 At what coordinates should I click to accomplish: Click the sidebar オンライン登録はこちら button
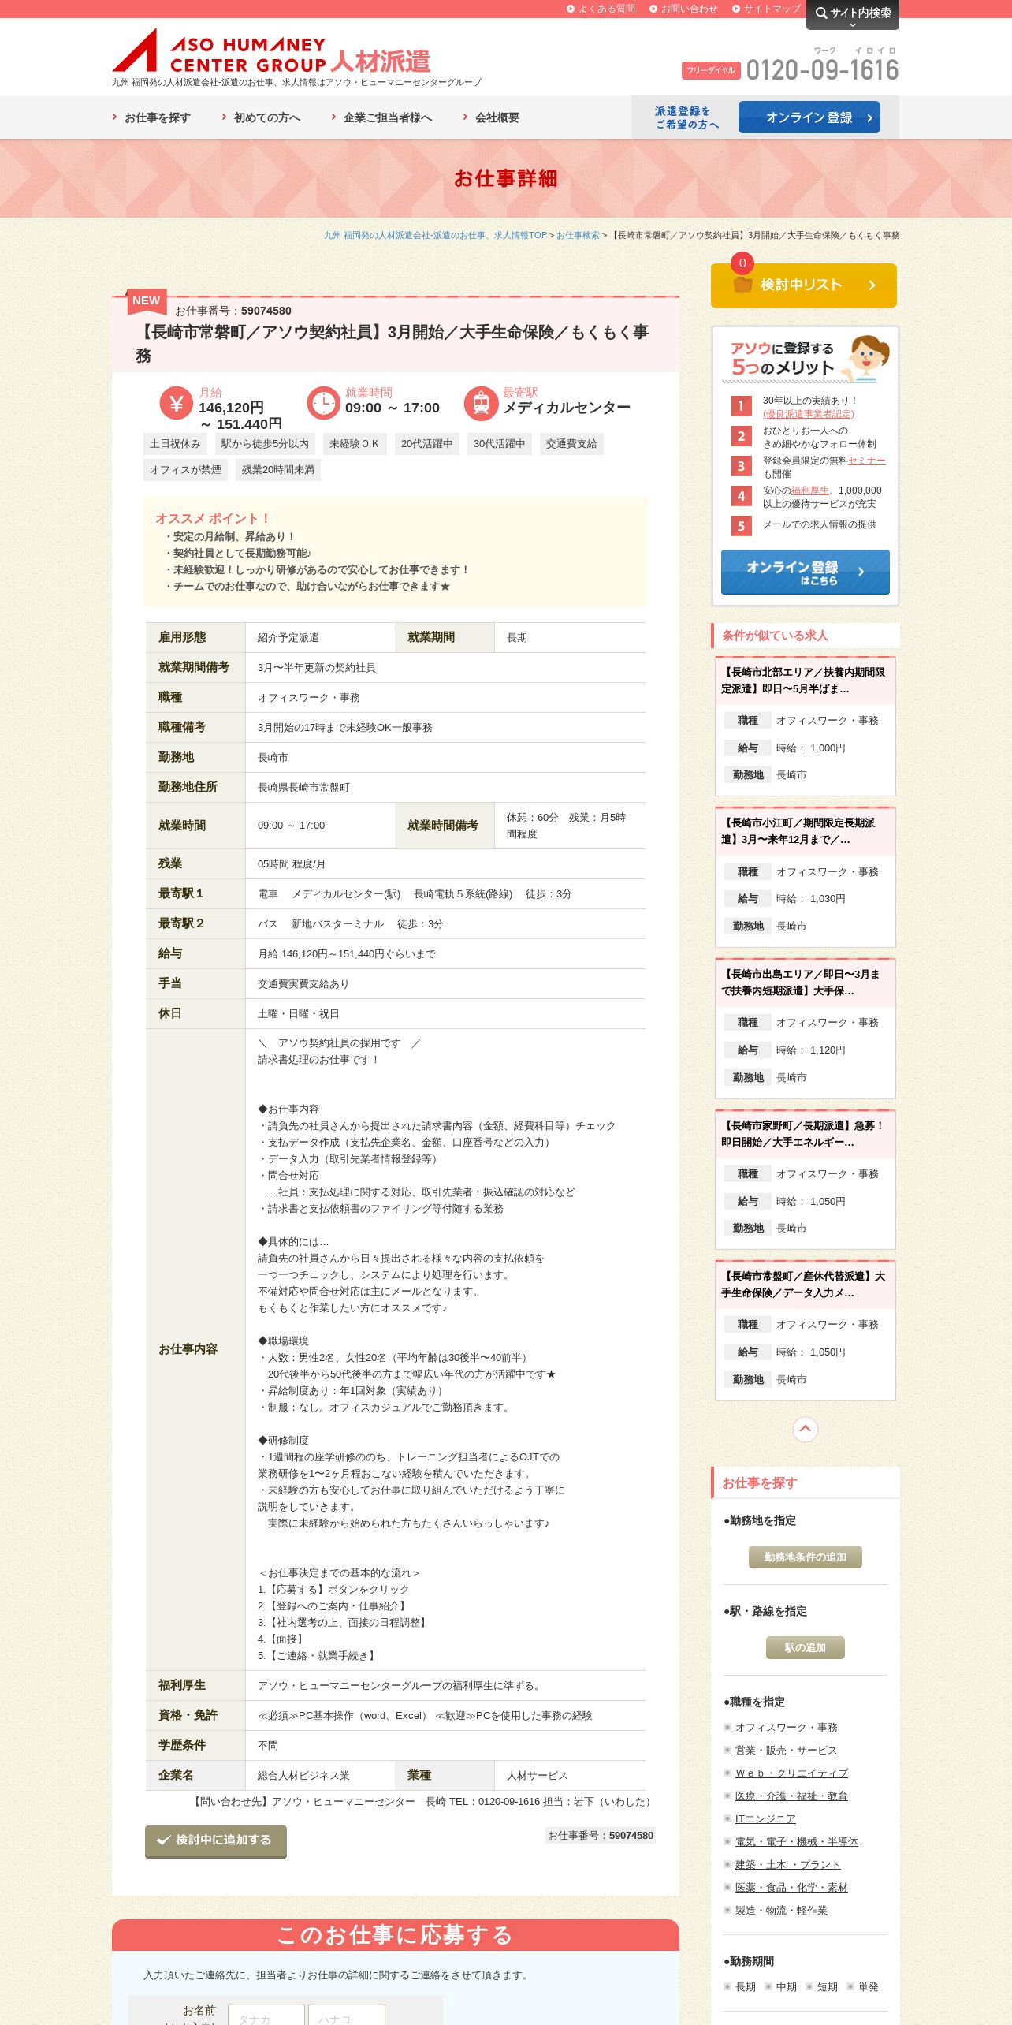[805, 572]
